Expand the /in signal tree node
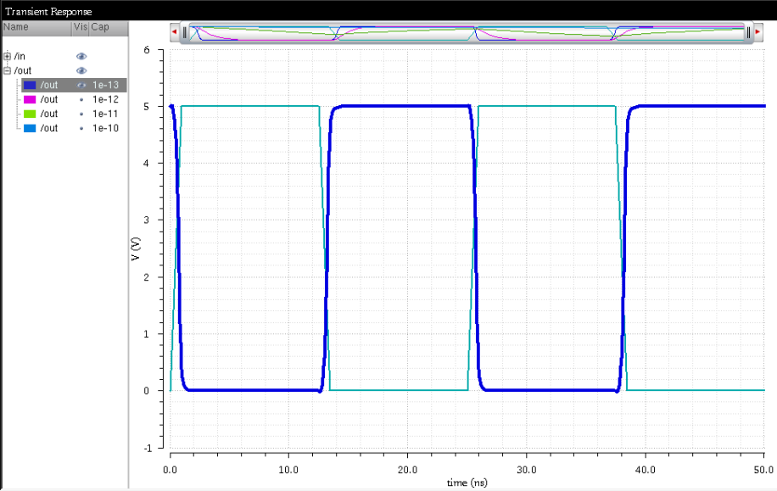 click(x=8, y=56)
